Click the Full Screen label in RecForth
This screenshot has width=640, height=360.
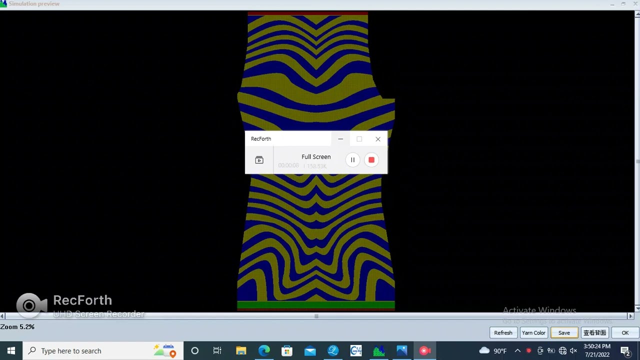pos(316,157)
